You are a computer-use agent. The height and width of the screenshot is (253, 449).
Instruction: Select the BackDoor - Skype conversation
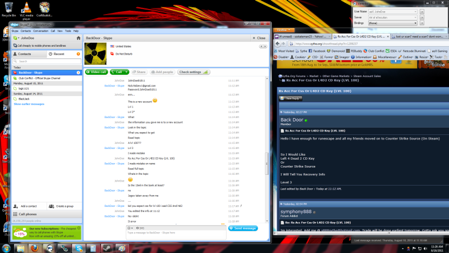pos(47,73)
